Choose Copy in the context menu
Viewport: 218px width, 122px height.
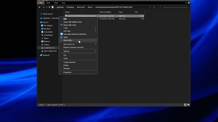[65, 58]
